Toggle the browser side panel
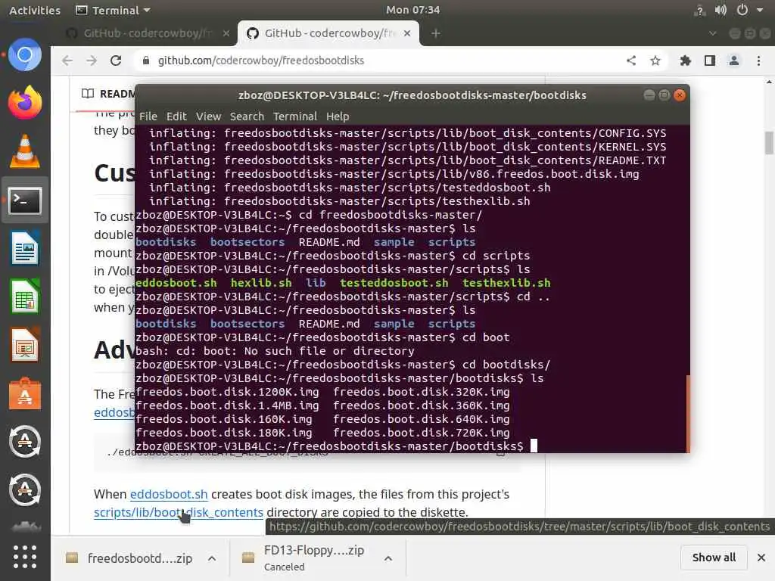The image size is (775, 581). pos(710,61)
